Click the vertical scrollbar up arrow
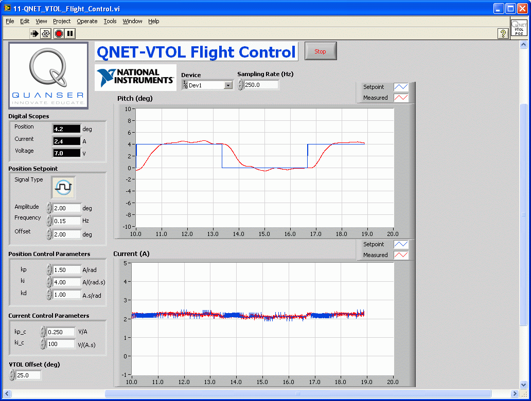 tap(524, 45)
